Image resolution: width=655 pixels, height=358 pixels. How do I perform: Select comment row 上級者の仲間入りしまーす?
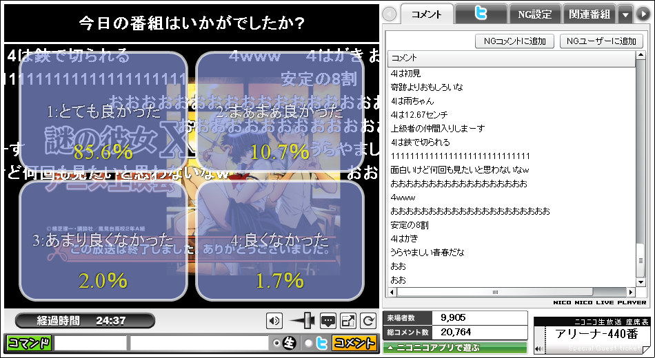pyautogui.click(x=512, y=129)
